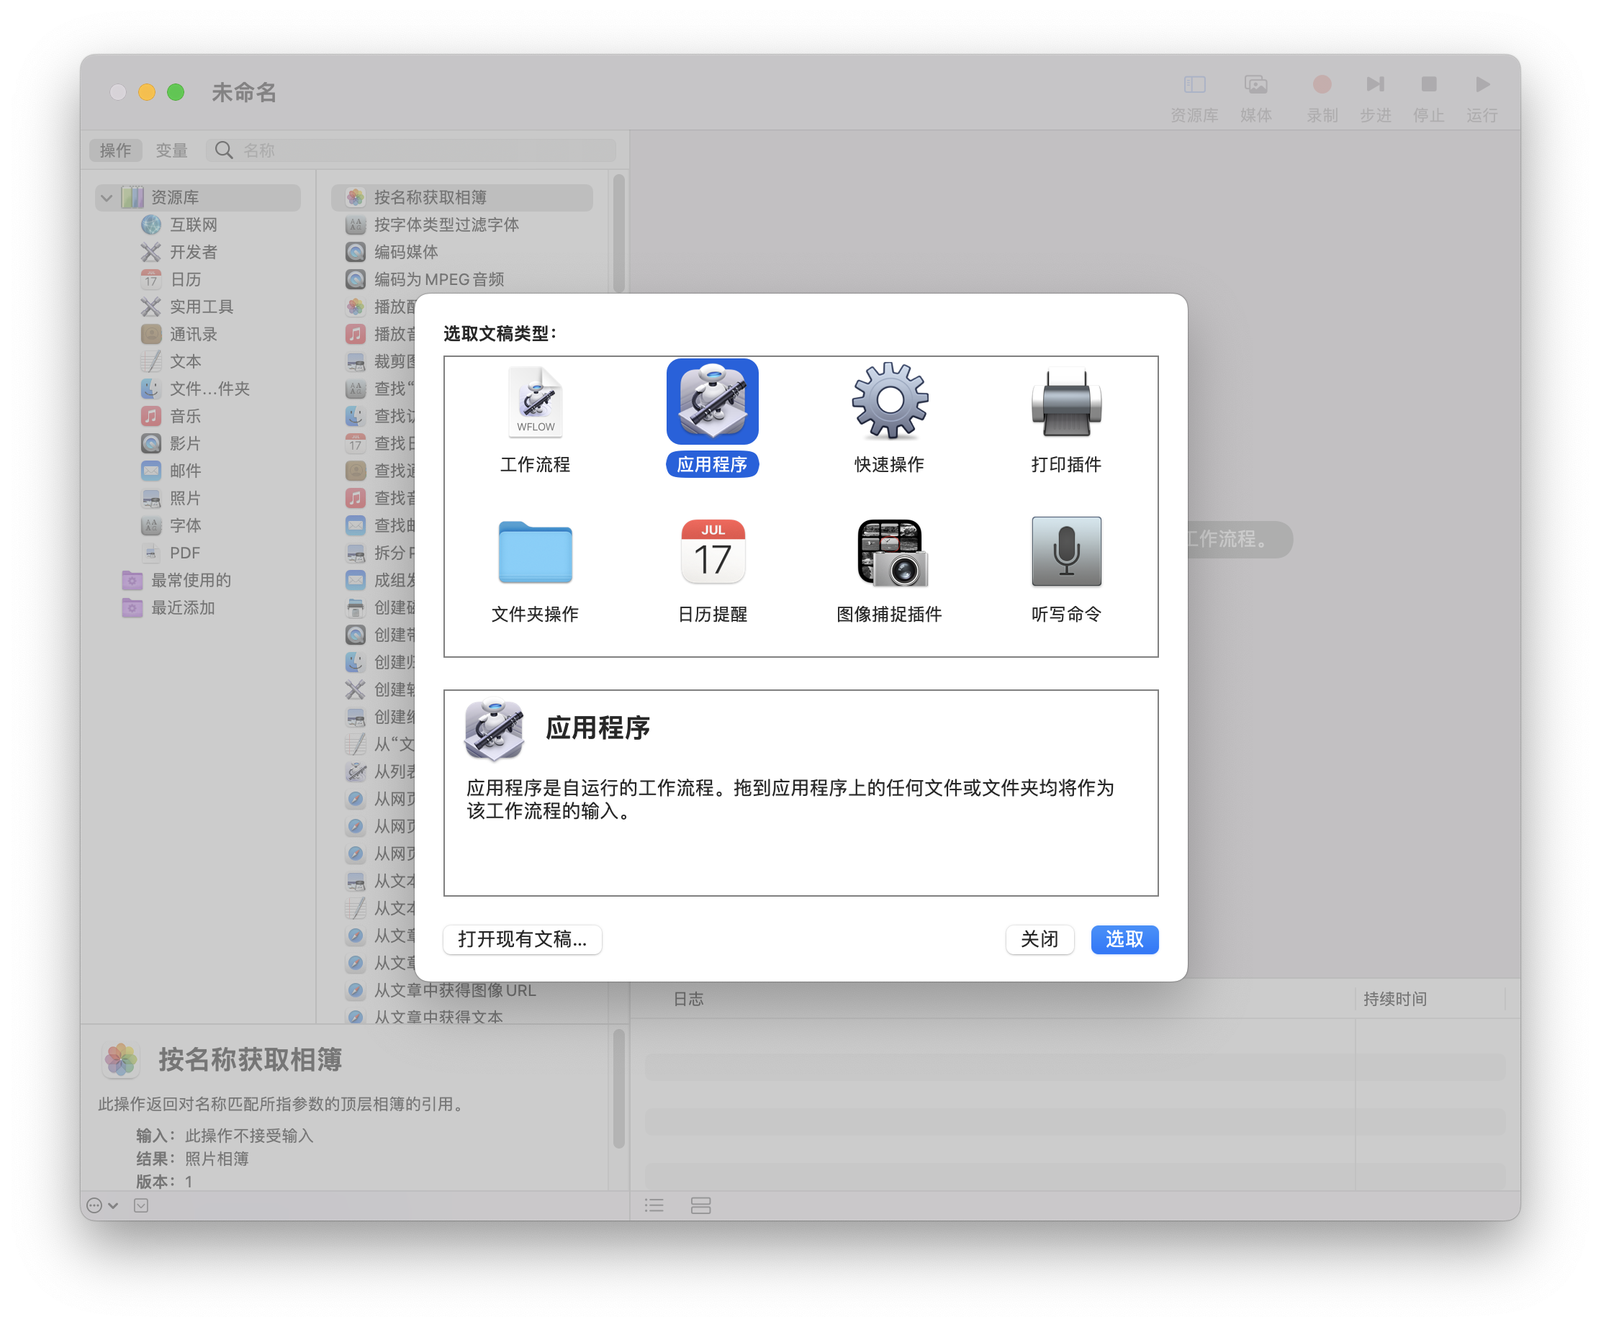The image size is (1601, 1327).
Task: Switch to the Actions (操作) tab
Action: click(x=116, y=151)
